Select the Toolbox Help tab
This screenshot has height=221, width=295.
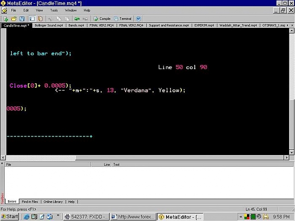pyautogui.click(x=71, y=202)
